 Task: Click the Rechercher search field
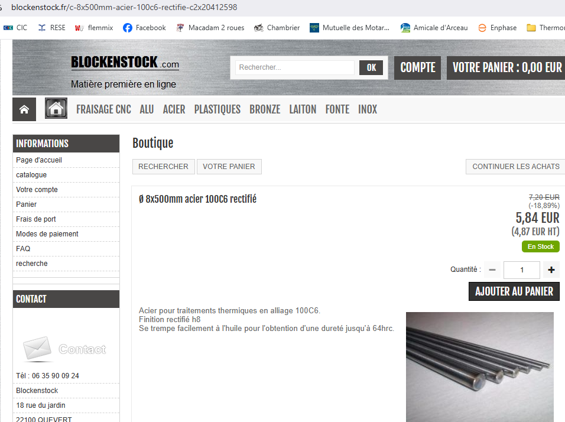[x=295, y=67]
